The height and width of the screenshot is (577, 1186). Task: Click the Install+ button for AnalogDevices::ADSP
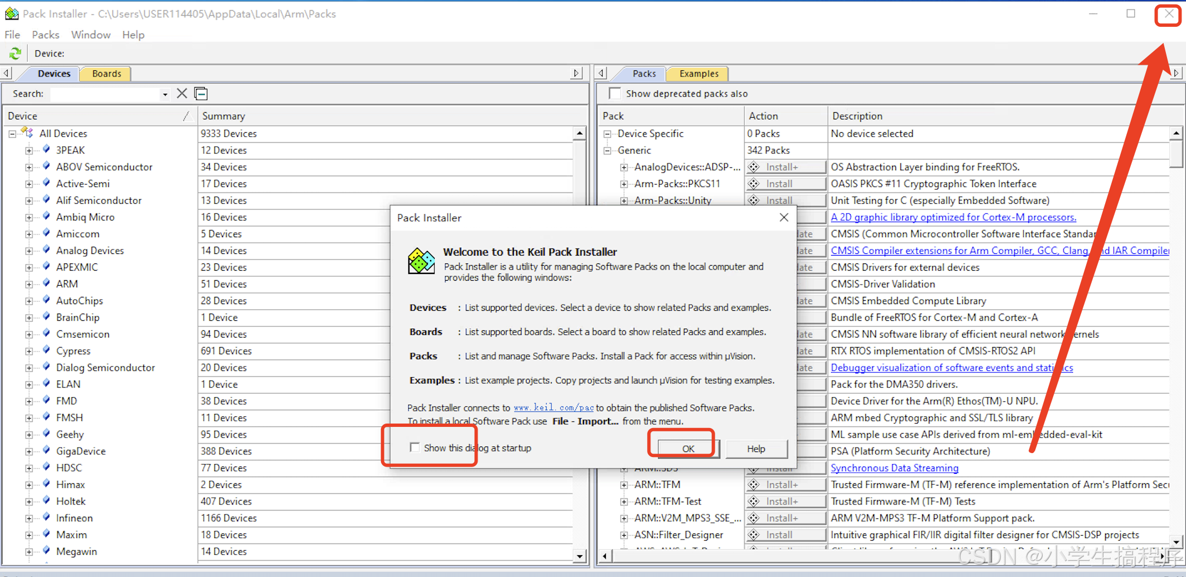[785, 167]
